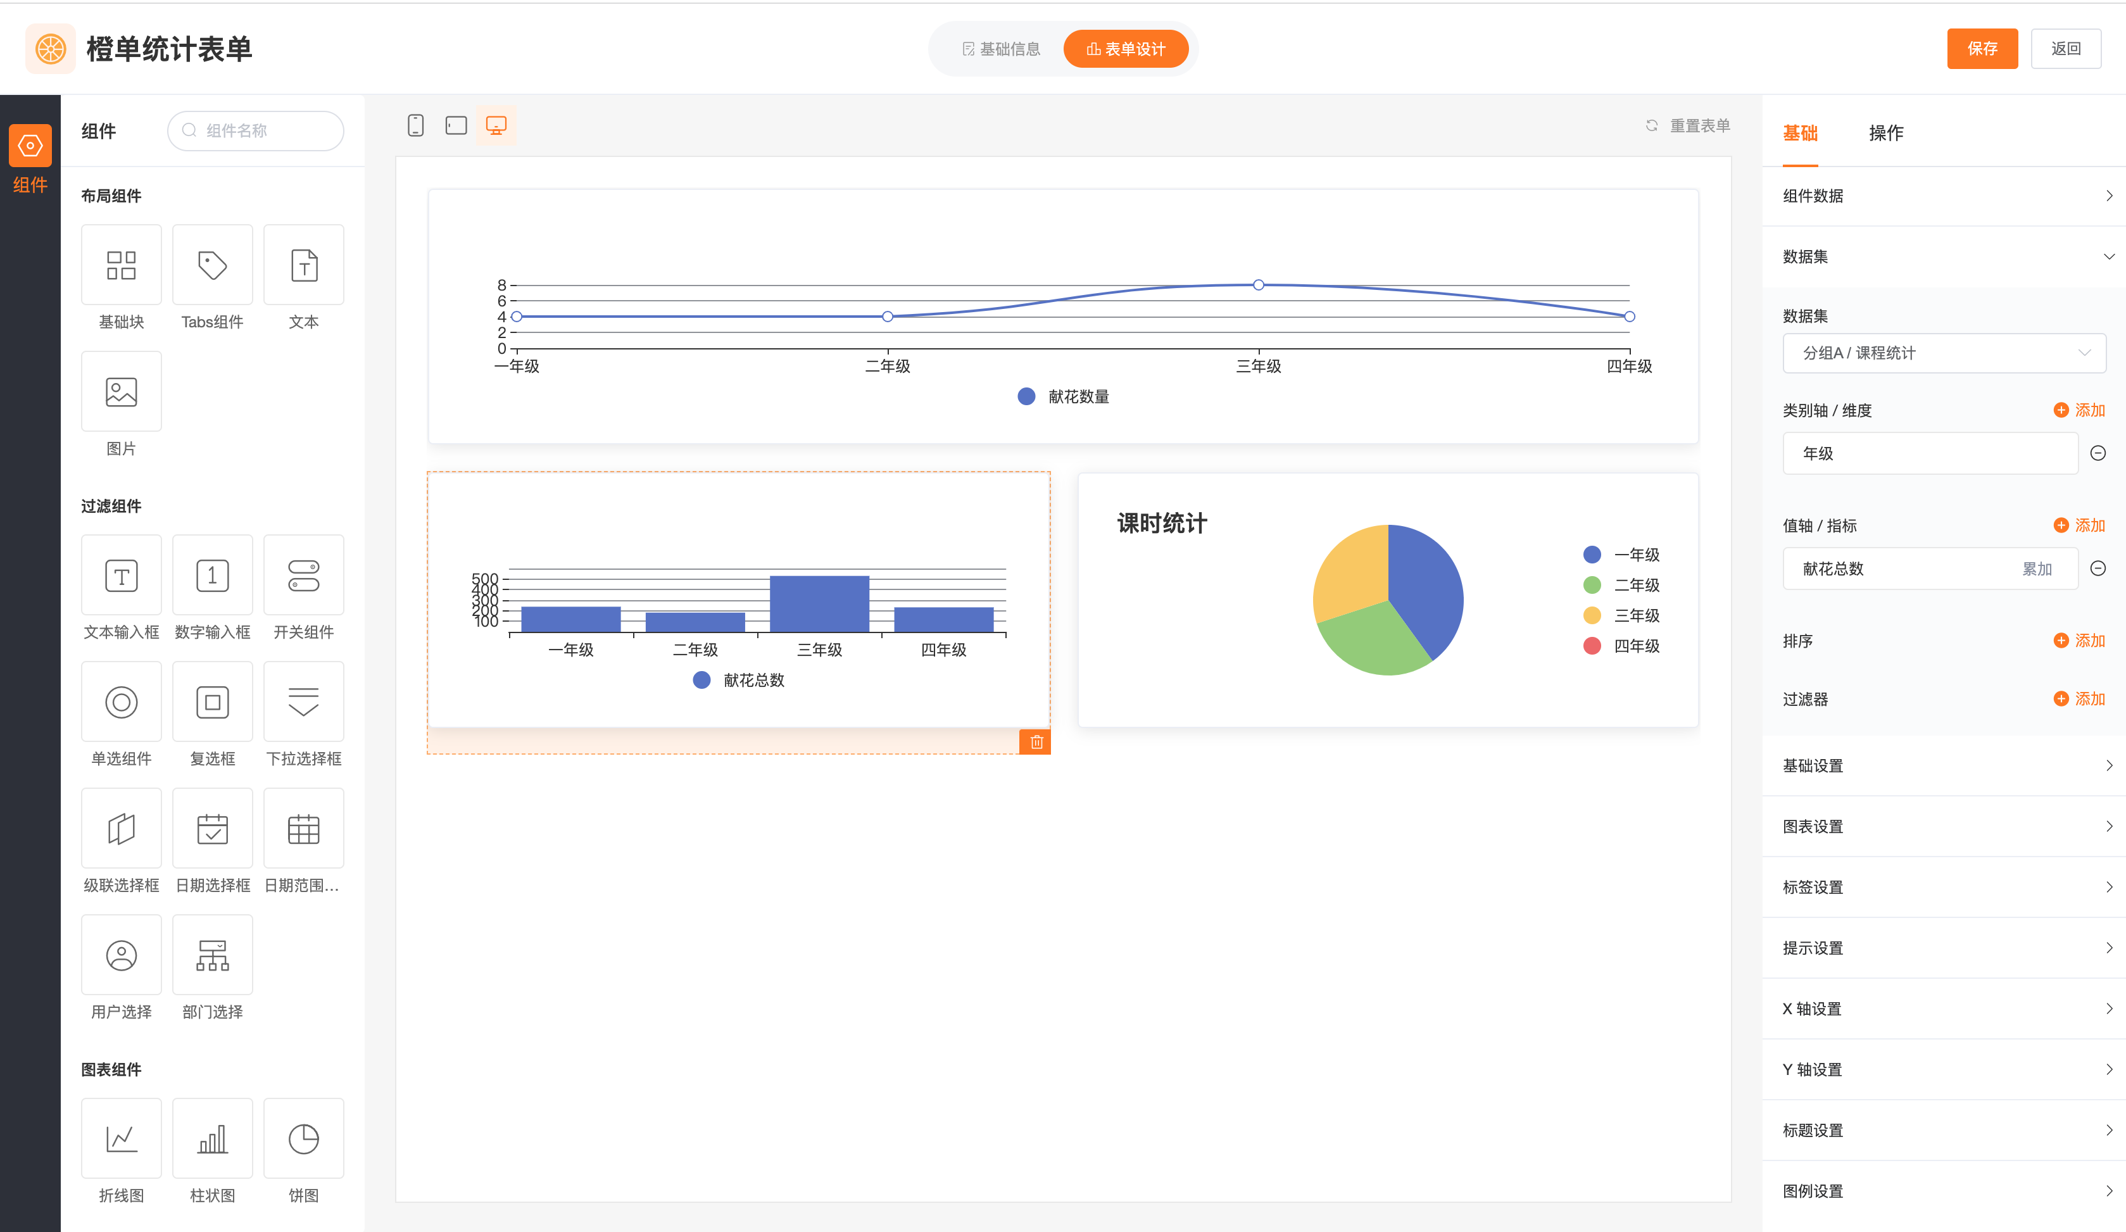This screenshot has height=1232, width=2126.
Task: Select the 日期选择框 date picker component
Action: tap(213, 829)
